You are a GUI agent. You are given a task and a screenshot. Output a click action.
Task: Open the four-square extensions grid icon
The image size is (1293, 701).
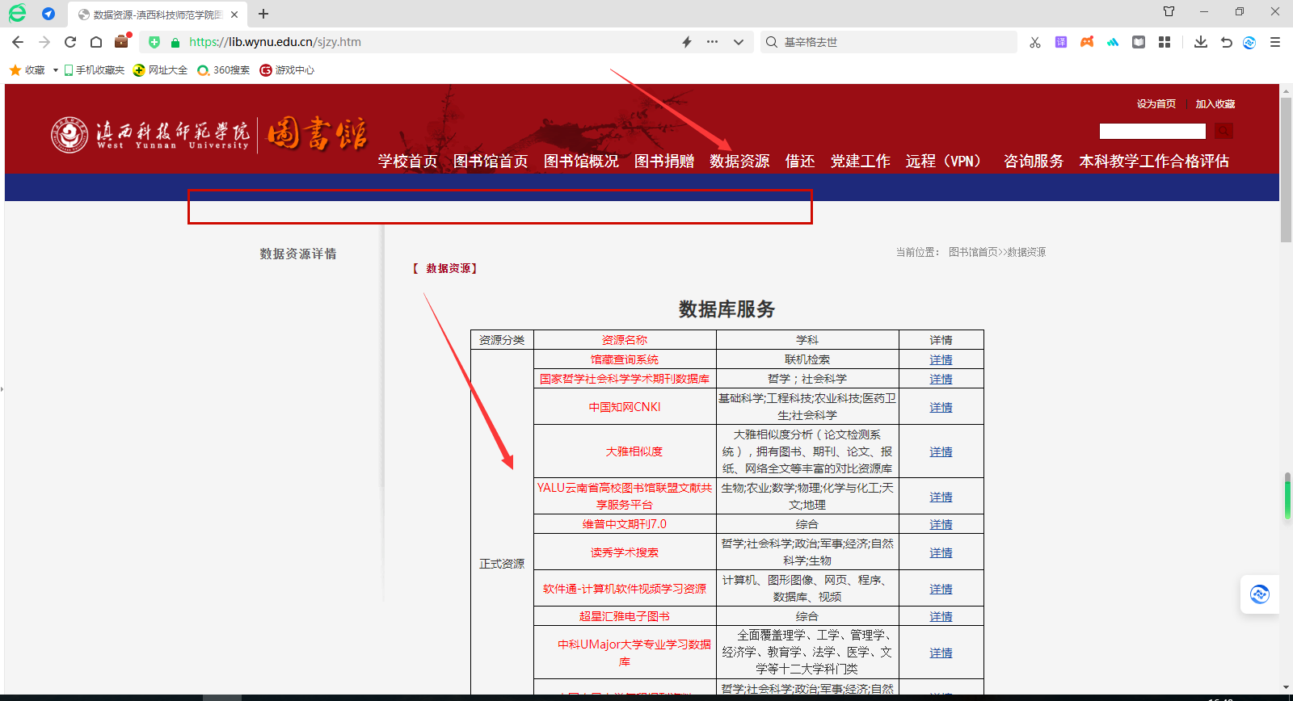click(x=1165, y=42)
